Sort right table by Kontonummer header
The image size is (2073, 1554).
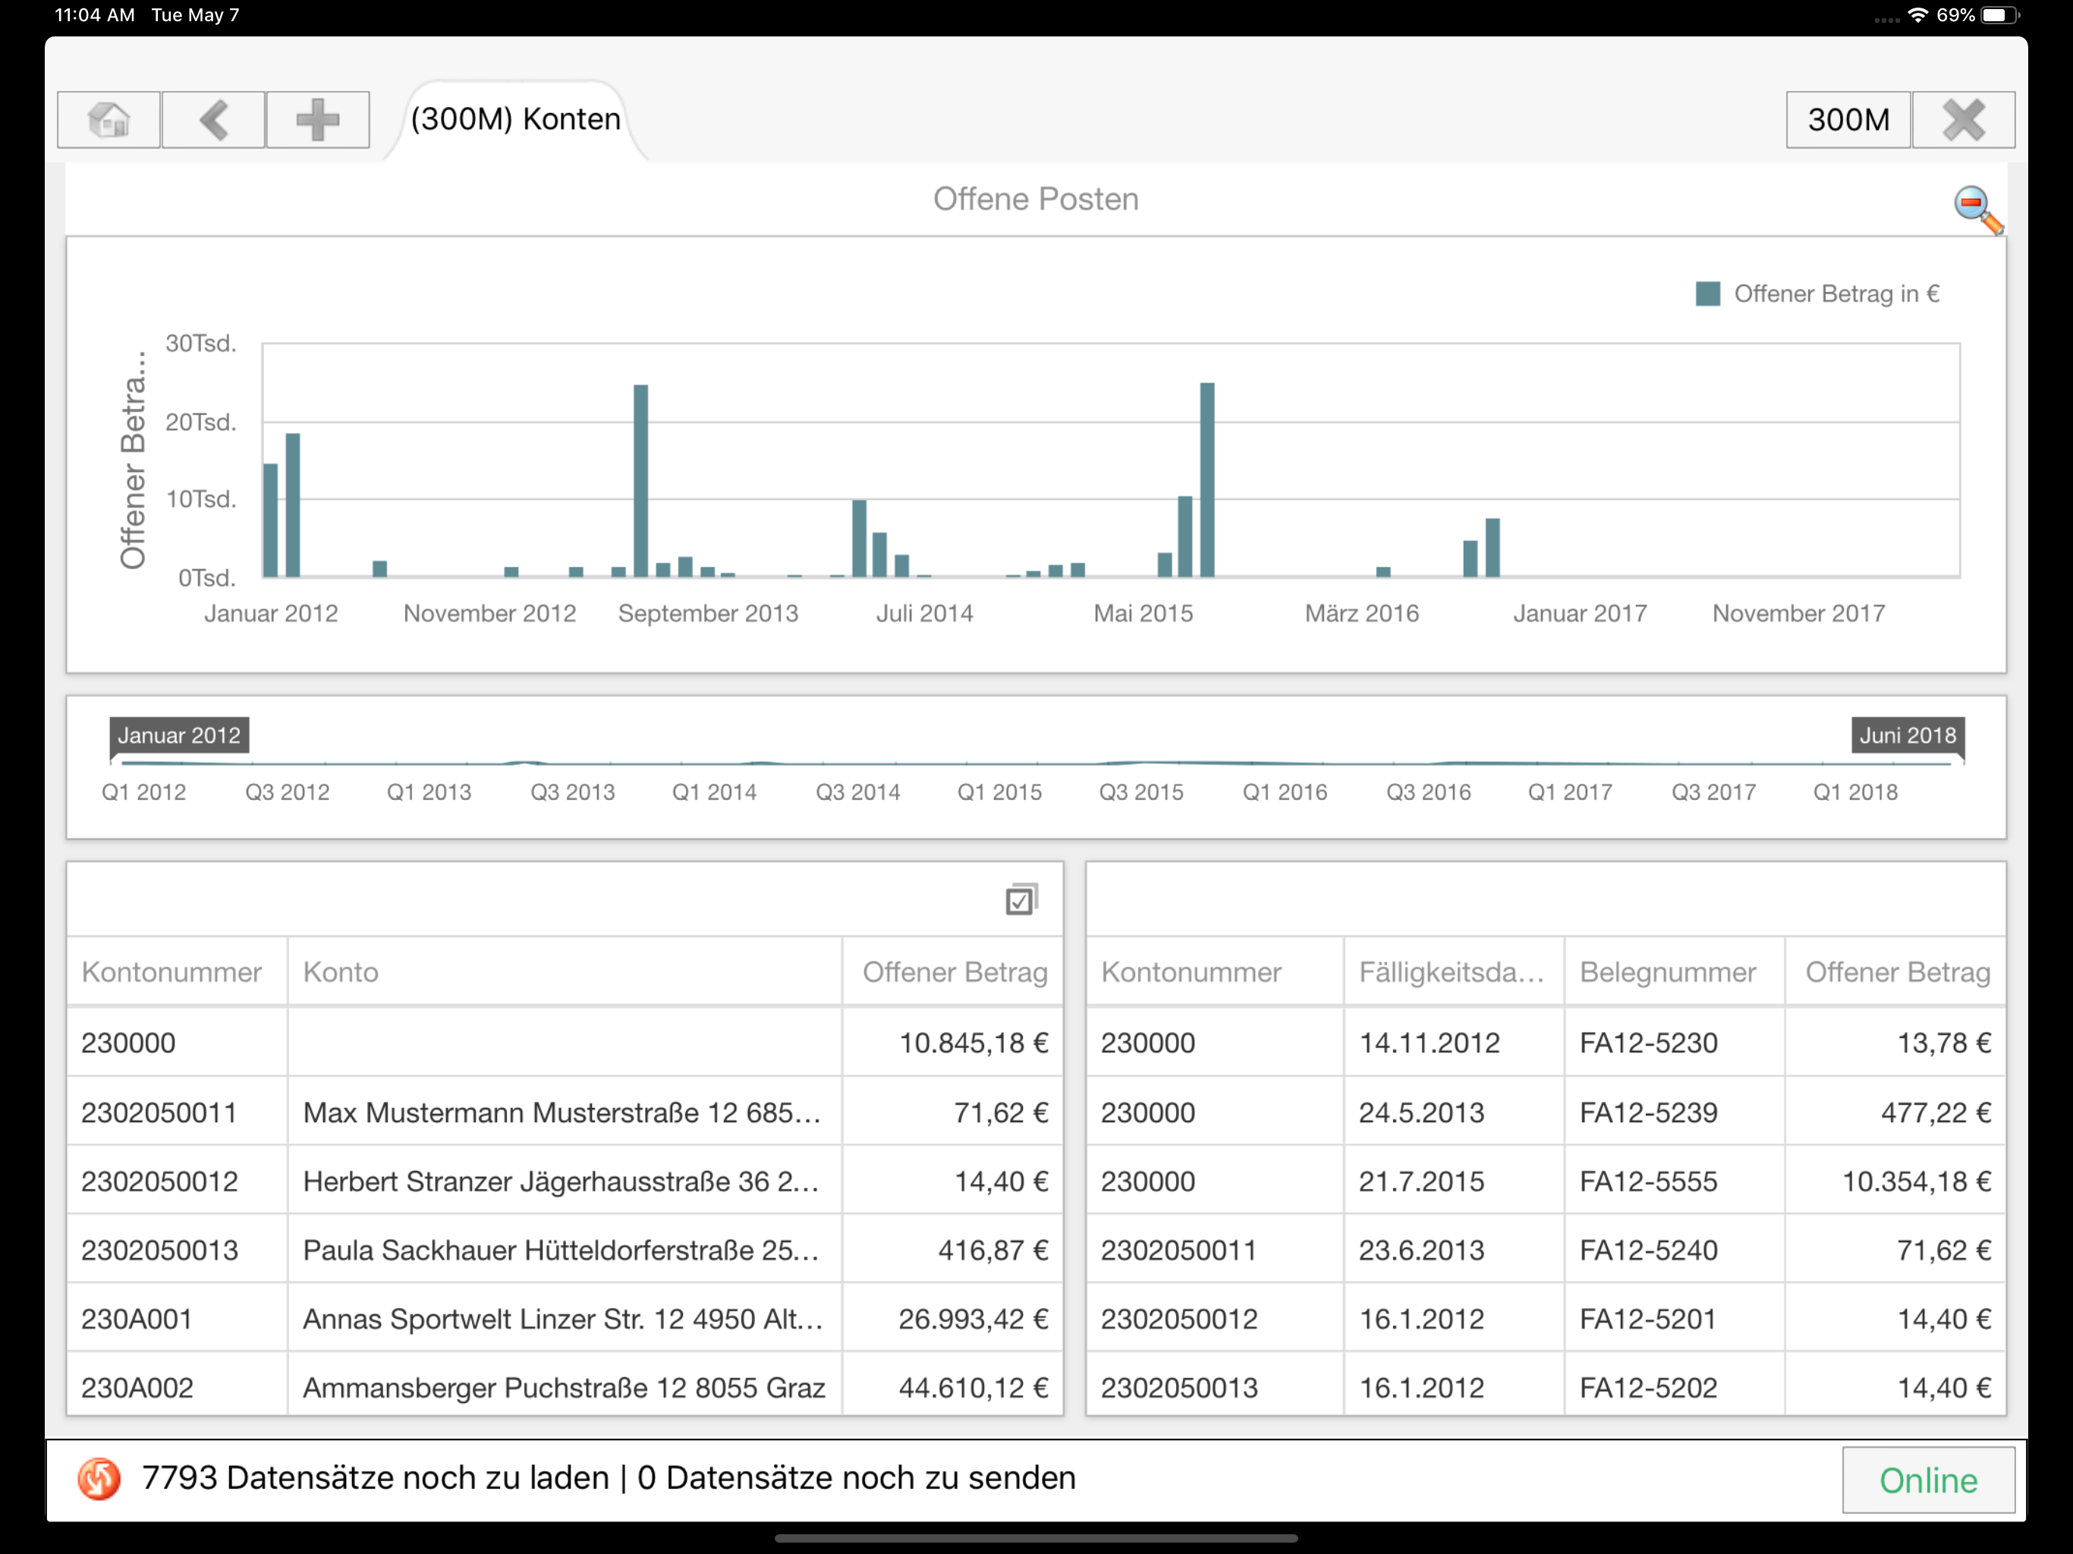click(1216, 972)
